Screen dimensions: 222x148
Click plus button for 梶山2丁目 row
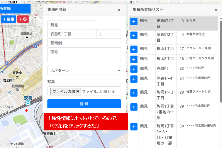[x=134, y=59]
